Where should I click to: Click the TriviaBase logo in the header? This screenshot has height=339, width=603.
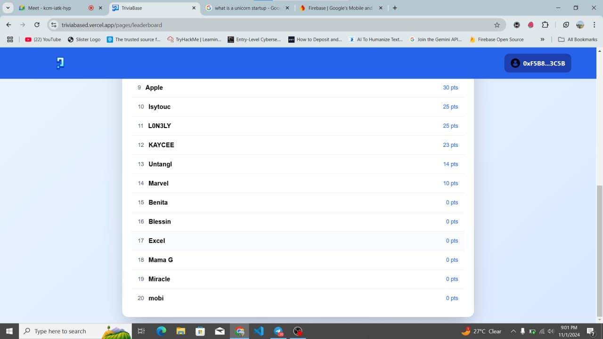tap(60, 63)
